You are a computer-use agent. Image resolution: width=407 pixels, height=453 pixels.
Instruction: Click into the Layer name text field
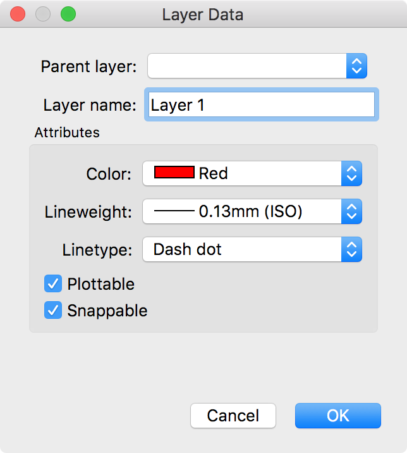pos(262,104)
